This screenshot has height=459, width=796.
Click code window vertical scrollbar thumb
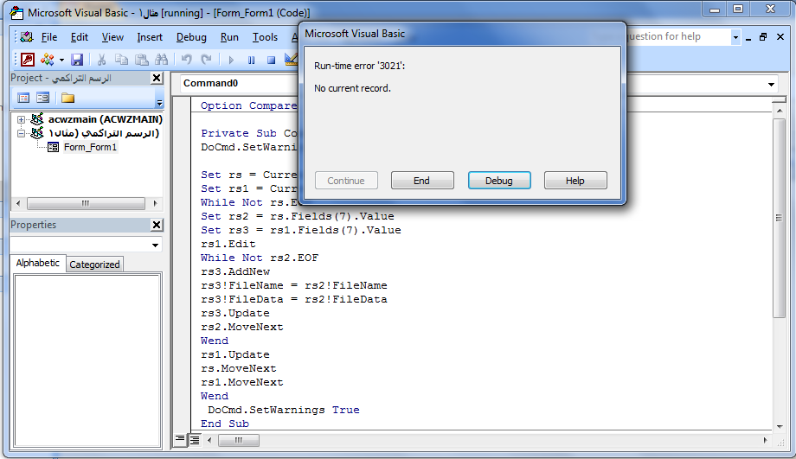coord(779,218)
